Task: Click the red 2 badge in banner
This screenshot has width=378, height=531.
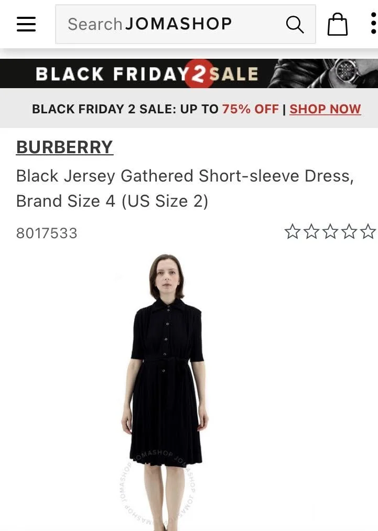Action: [x=199, y=74]
